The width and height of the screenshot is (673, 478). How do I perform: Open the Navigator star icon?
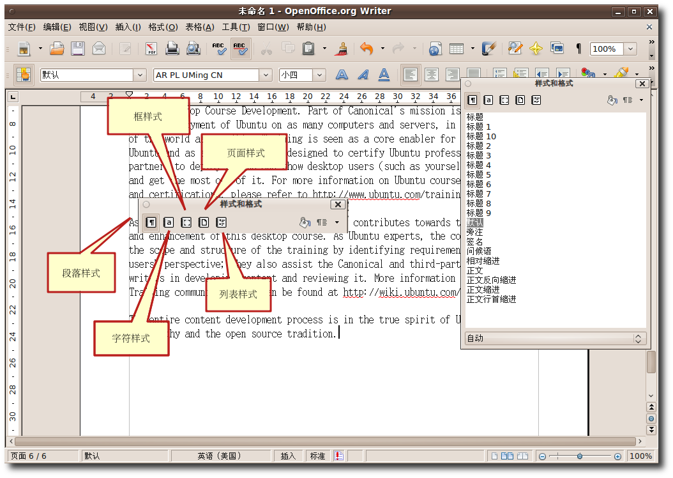coord(536,49)
